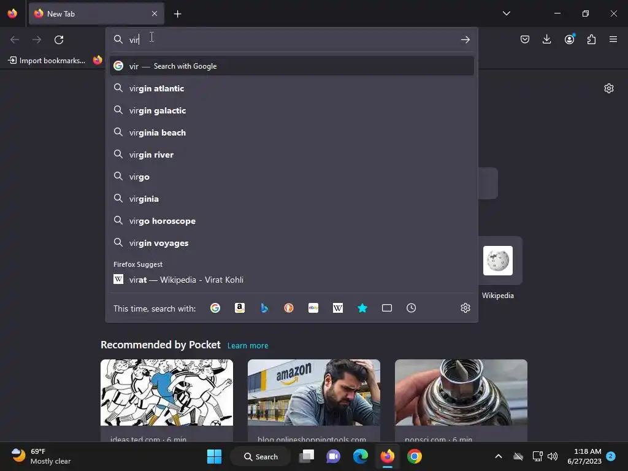Select suggestion 'virgin river'

[291, 155]
